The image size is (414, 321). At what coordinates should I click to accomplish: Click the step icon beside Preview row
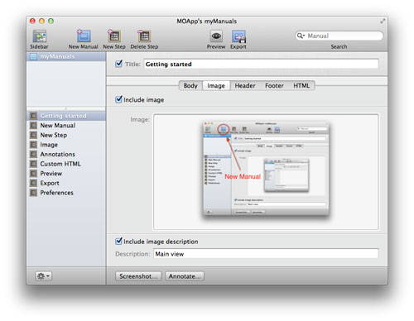pyautogui.click(x=33, y=174)
